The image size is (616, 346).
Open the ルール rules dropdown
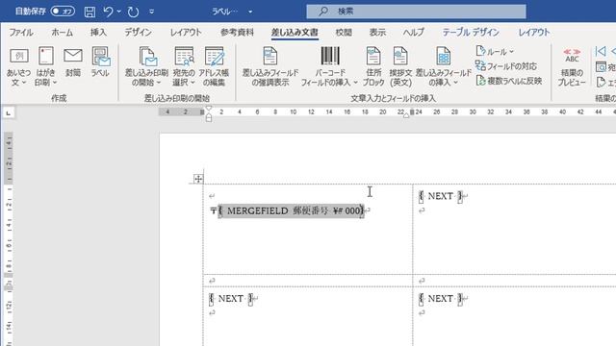(495, 51)
